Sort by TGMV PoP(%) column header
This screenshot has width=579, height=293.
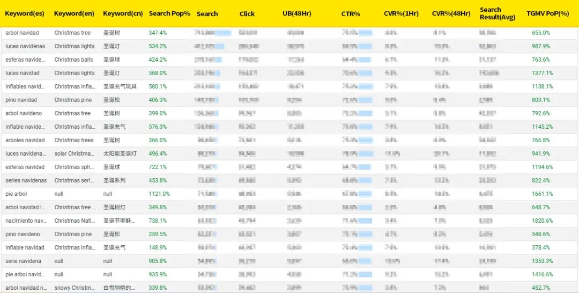(547, 13)
